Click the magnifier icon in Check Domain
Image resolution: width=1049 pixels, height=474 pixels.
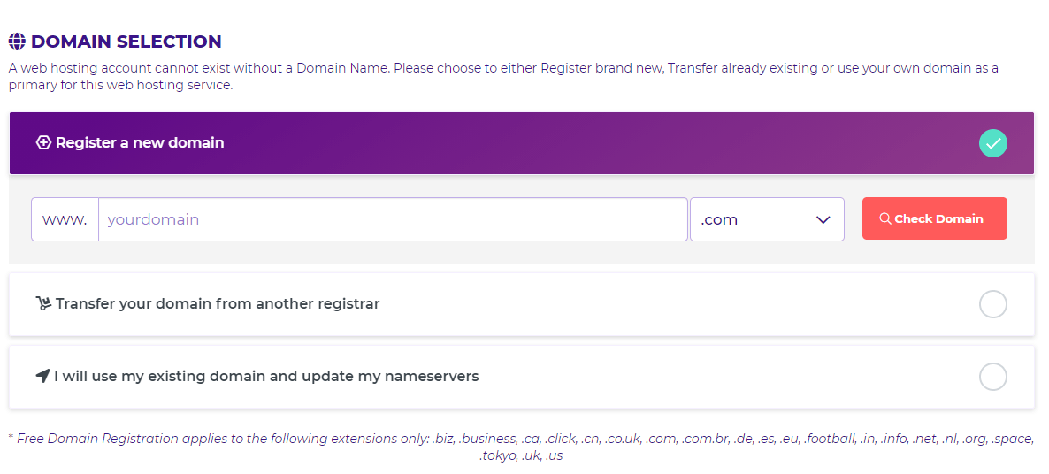point(885,218)
